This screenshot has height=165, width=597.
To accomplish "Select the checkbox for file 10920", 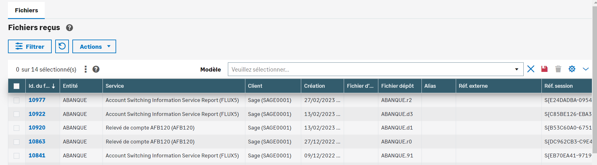I will (x=17, y=128).
